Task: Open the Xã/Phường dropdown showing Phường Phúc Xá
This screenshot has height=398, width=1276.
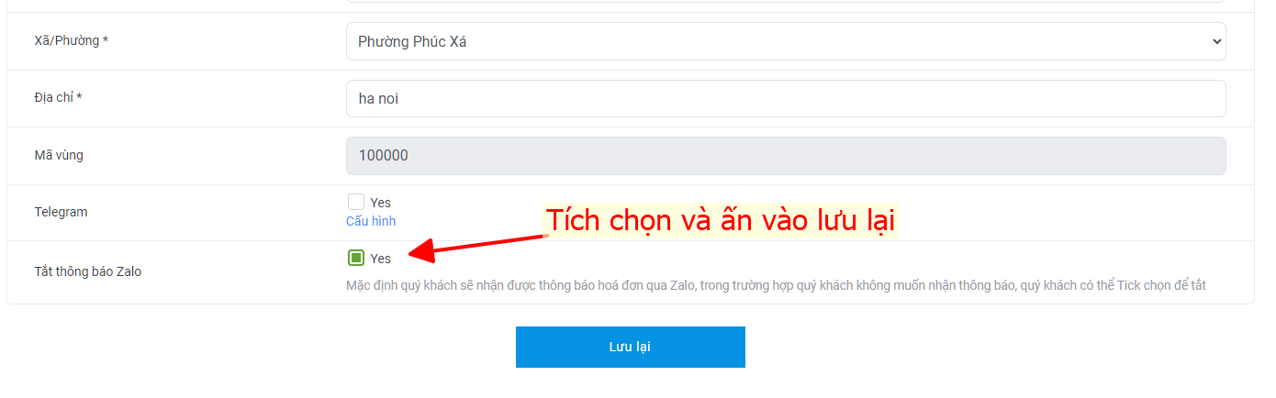Action: (786, 41)
